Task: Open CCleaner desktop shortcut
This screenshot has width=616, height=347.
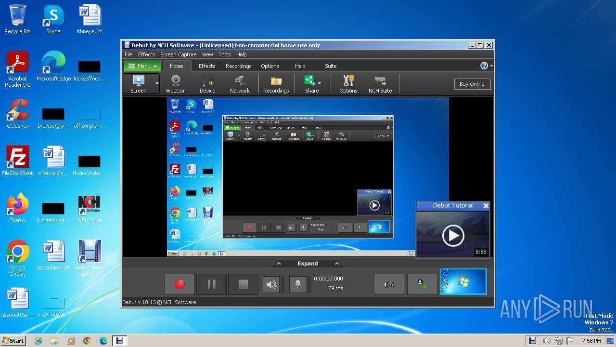Action: pyautogui.click(x=17, y=114)
